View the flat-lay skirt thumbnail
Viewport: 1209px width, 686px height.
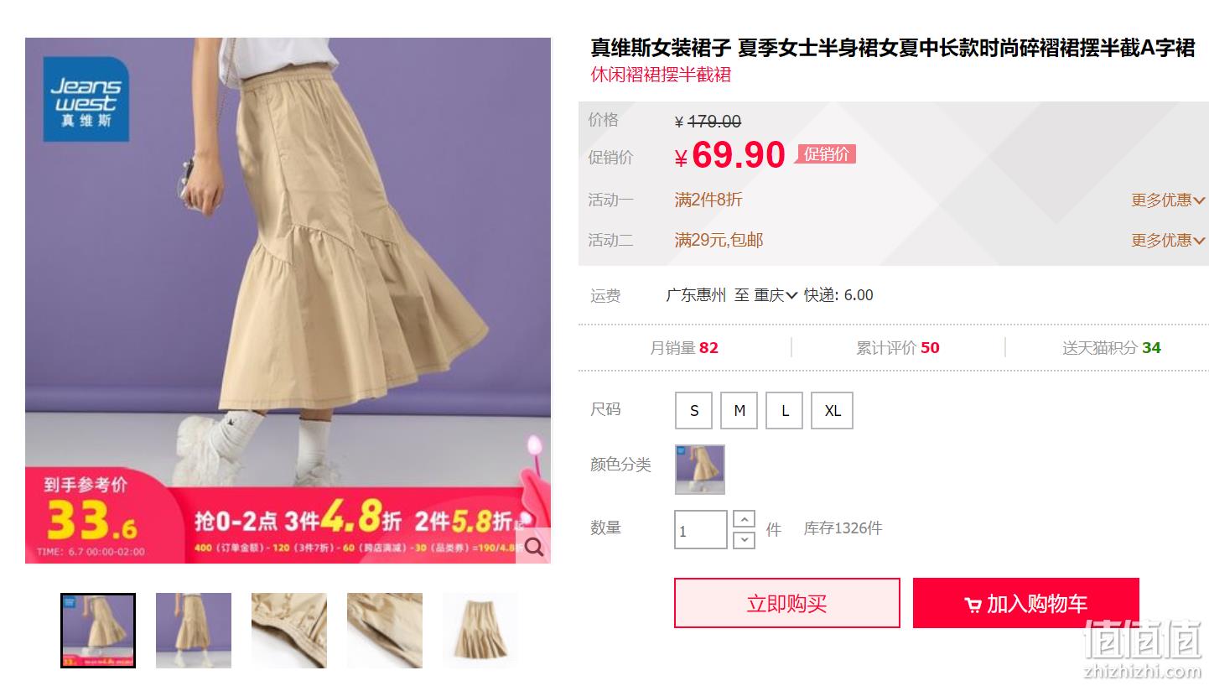tap(480, 631)
